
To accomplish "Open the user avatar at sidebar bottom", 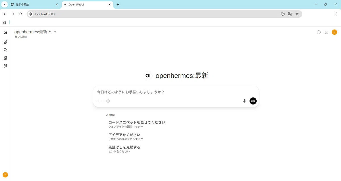I will [5, 175].
